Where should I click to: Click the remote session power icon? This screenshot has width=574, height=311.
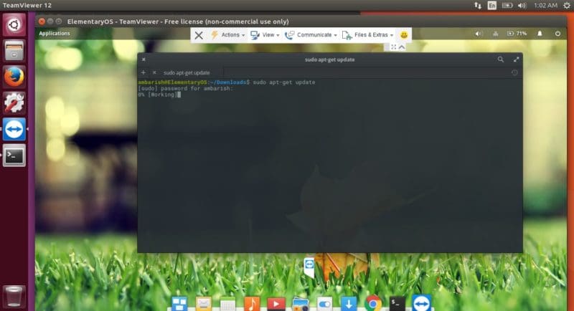coord(557,34)
